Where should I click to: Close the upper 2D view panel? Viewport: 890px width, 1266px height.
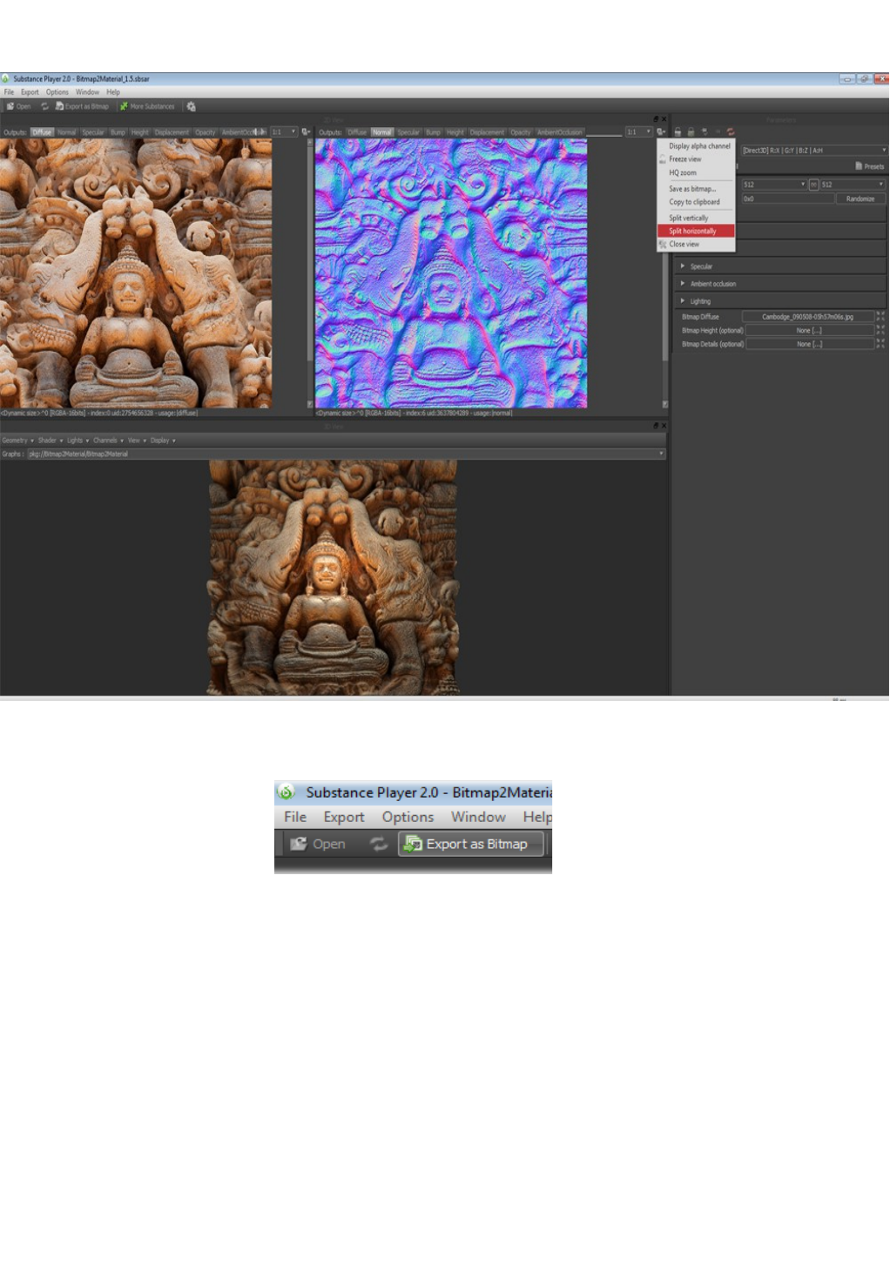664,119
